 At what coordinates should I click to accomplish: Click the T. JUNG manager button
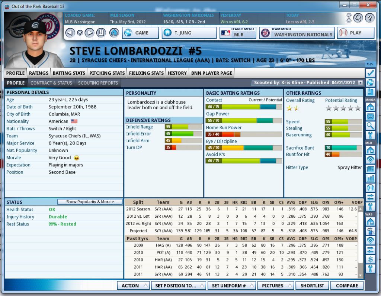(x=189, y=33)
